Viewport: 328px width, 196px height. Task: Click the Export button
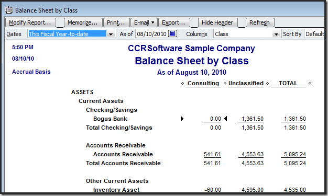click(174, 22)
